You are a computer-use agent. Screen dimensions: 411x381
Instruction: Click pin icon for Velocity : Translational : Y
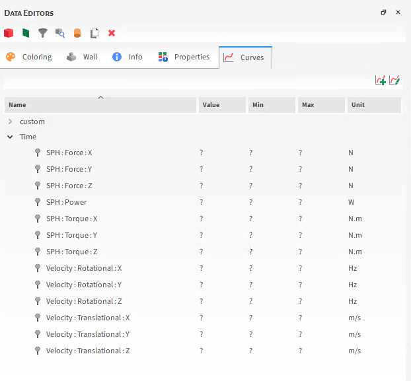click(38, 334)
